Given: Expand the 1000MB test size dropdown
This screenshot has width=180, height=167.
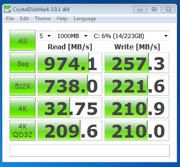Looking at the screenshot, I should point(72,36).
